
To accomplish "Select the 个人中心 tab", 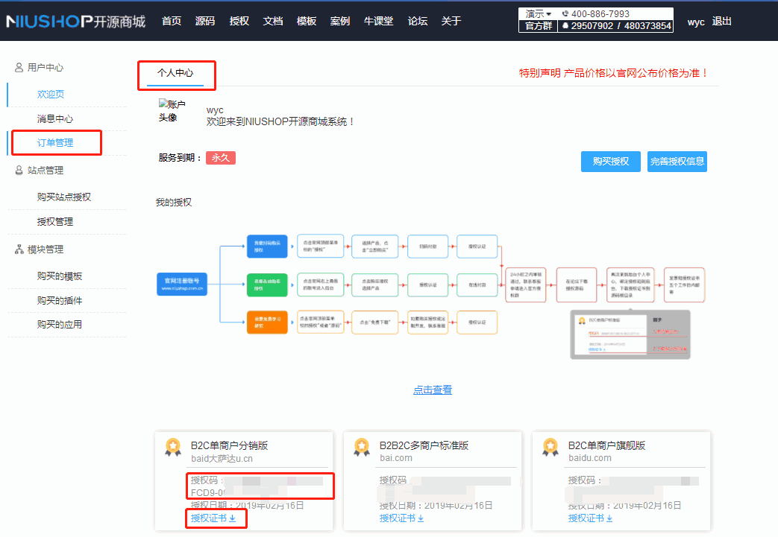I will pos(175,73).
